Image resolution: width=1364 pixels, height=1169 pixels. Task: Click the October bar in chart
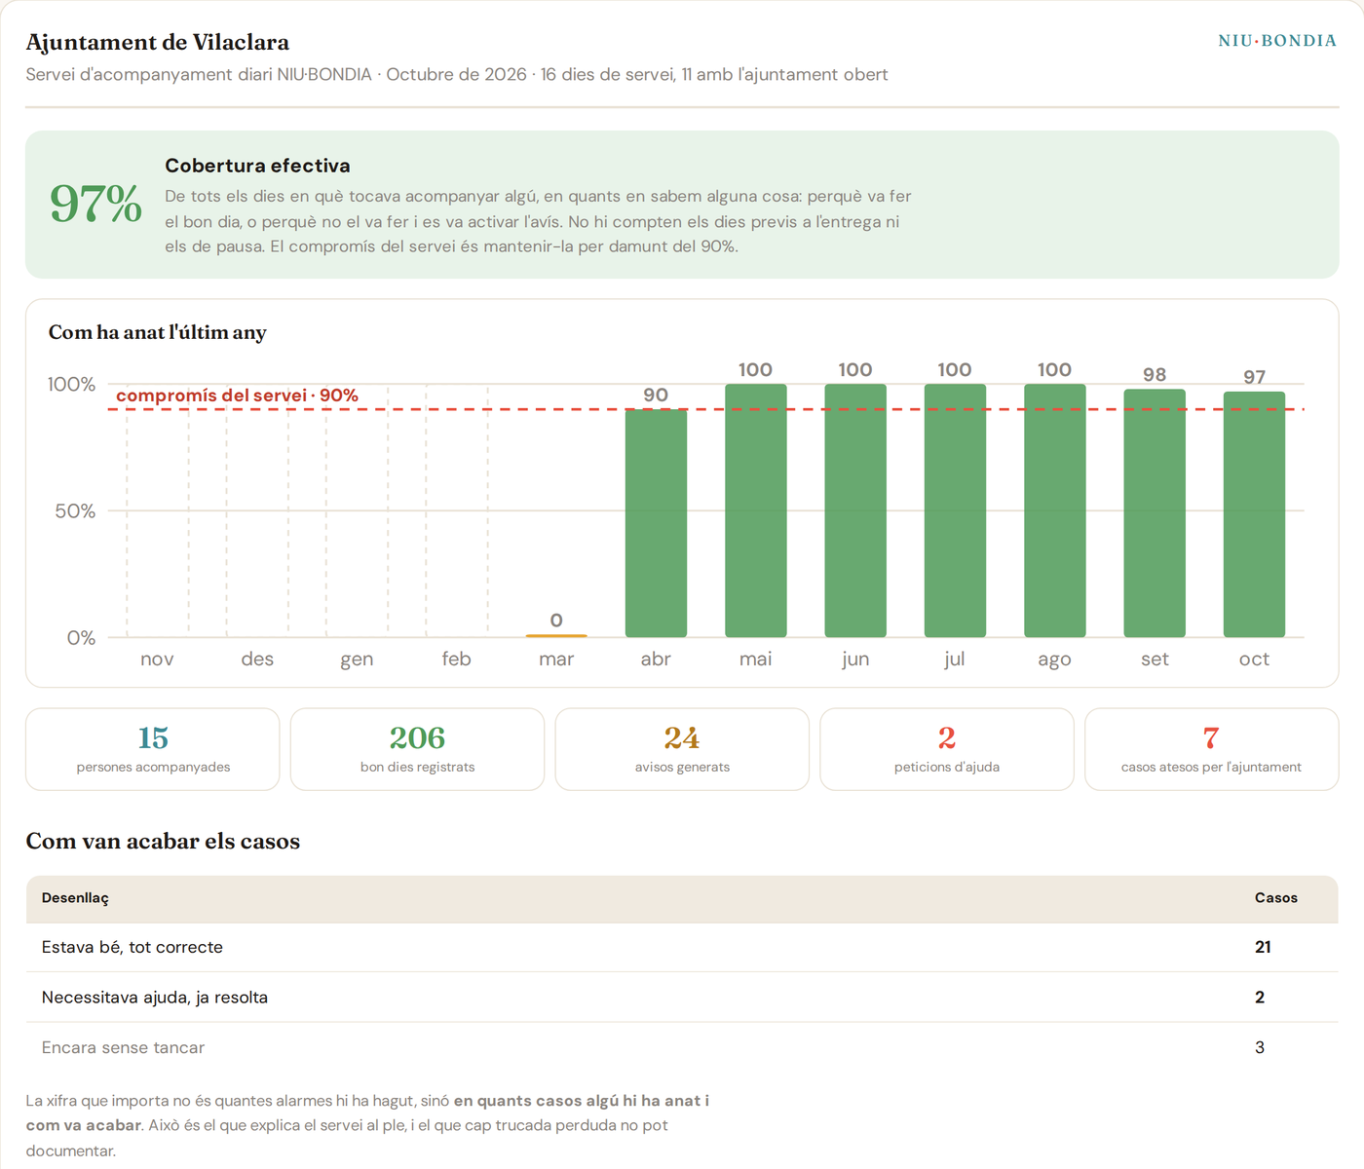click(x=1254, y=514)
